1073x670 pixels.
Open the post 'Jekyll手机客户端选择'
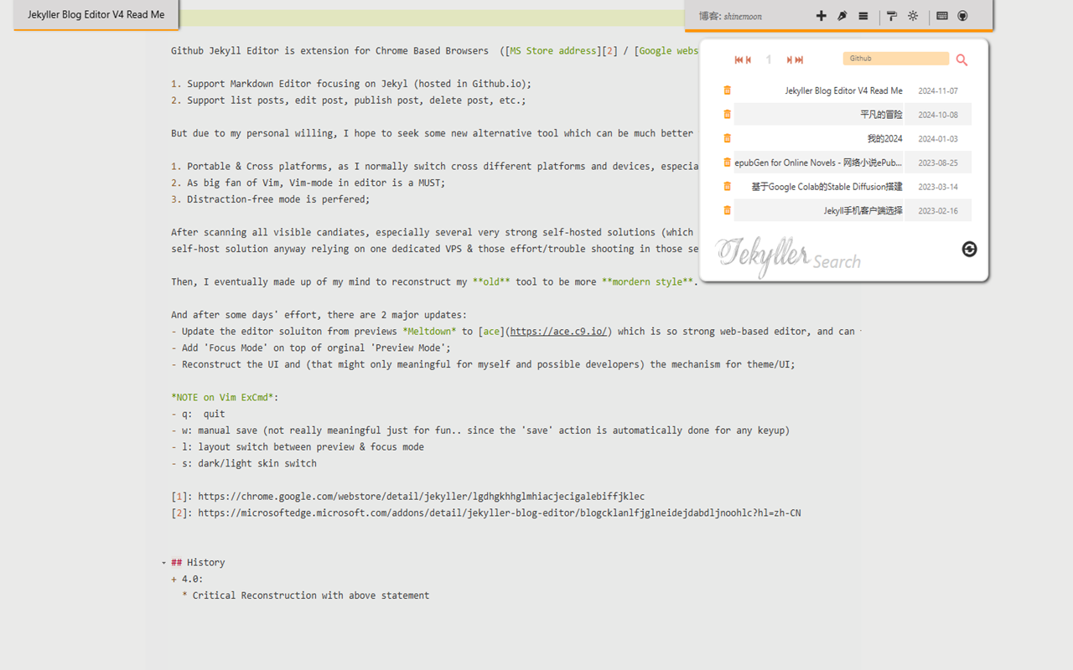pos(861,209)
